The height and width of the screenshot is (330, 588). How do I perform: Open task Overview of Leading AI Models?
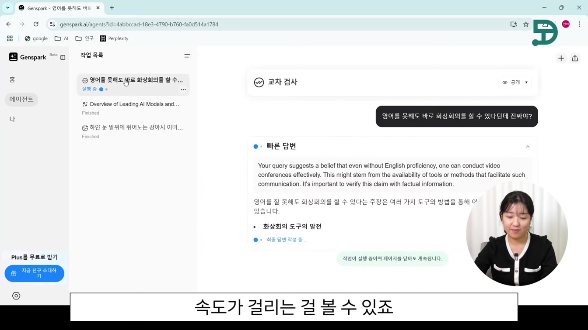click(x=133, y=108)
